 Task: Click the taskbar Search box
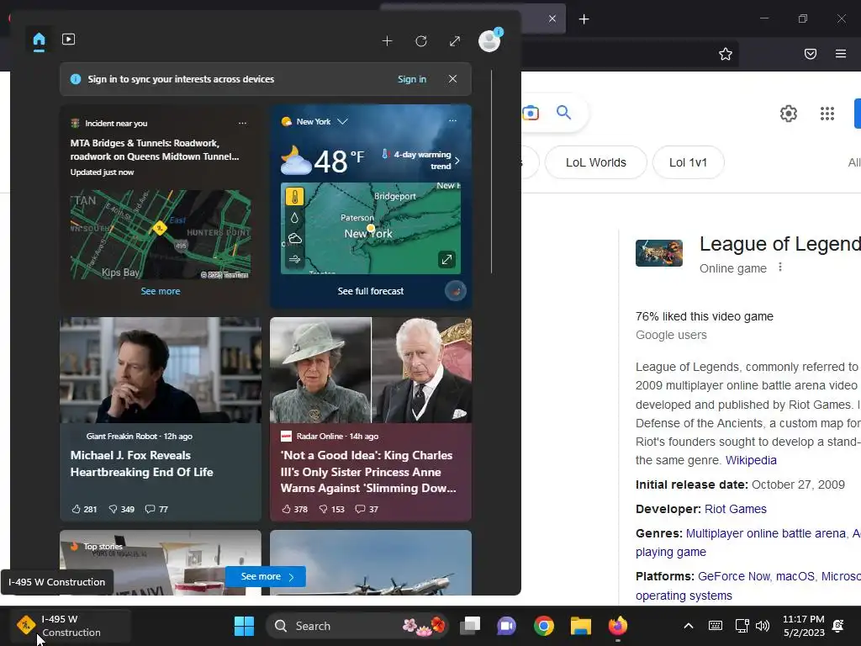tap(357, 626)
